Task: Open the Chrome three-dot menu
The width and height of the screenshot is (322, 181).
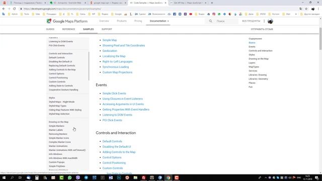Action: point(318,9)
